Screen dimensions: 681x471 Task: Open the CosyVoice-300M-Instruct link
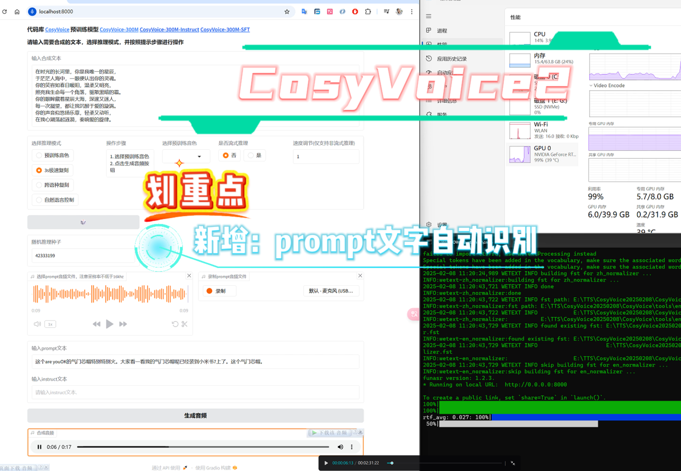pos(169,29)
